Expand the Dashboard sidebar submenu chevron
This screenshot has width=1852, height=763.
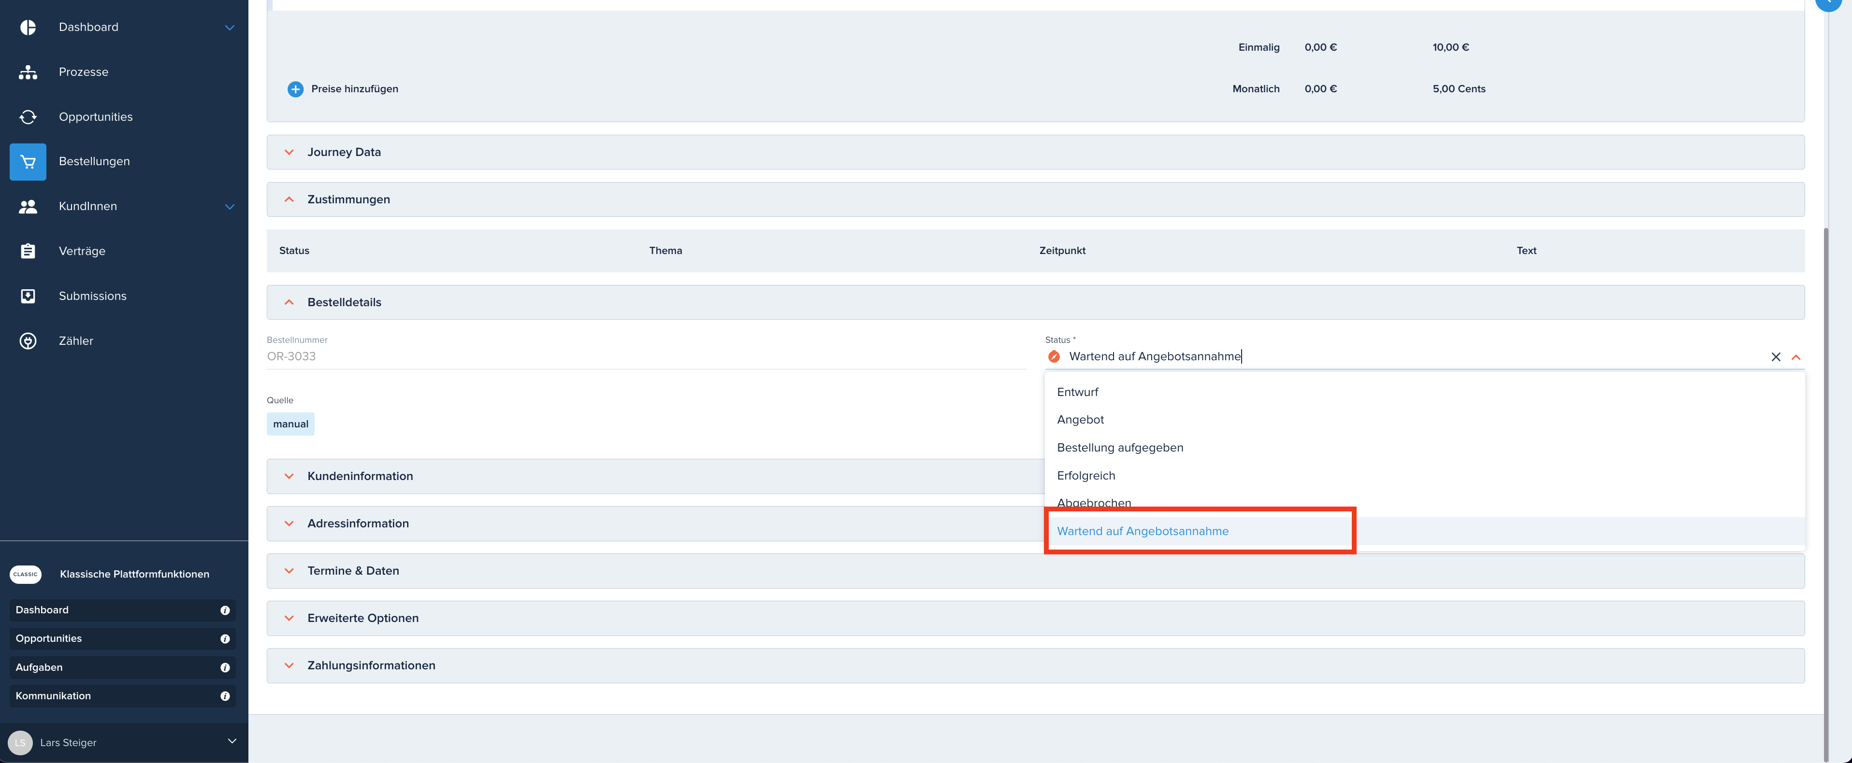coord(230,28)
